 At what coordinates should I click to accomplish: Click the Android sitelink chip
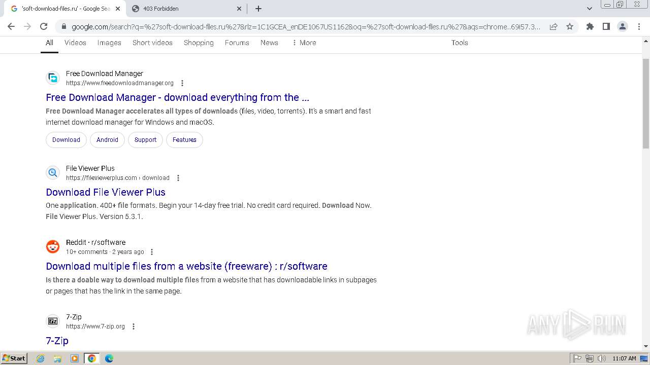coord(107,140)
